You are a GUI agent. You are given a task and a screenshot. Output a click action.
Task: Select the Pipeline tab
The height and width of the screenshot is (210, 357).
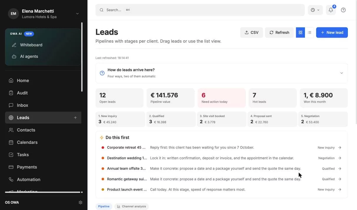[x=104, y=206]
